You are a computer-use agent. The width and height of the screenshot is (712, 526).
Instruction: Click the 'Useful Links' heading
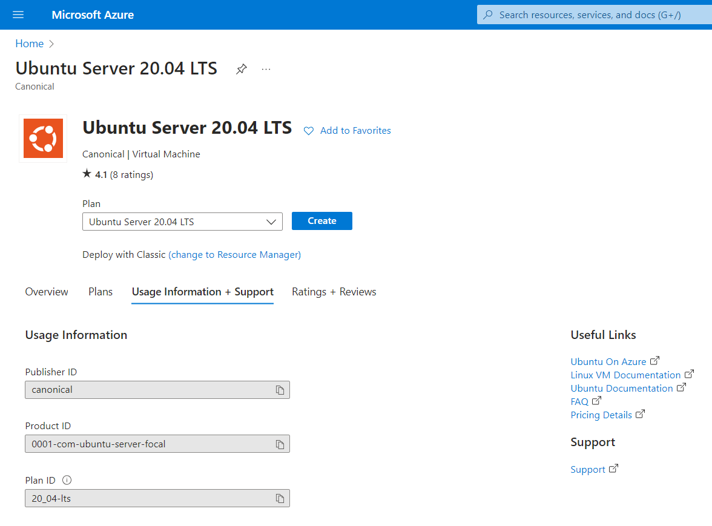point(603,335)
